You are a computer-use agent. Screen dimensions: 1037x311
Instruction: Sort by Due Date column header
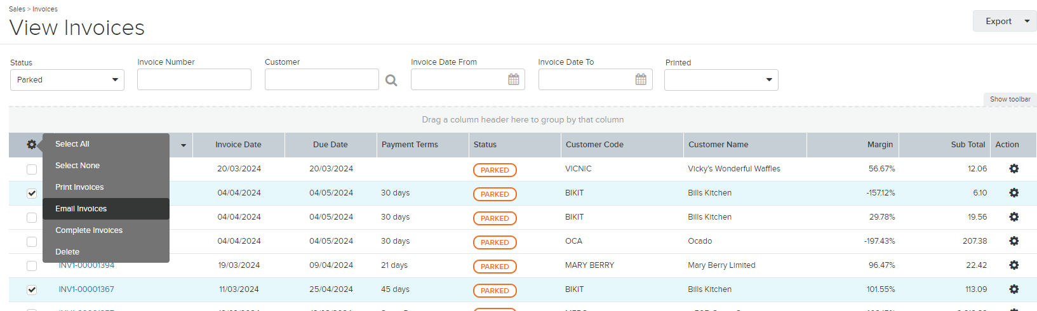[x=330, y=145]
